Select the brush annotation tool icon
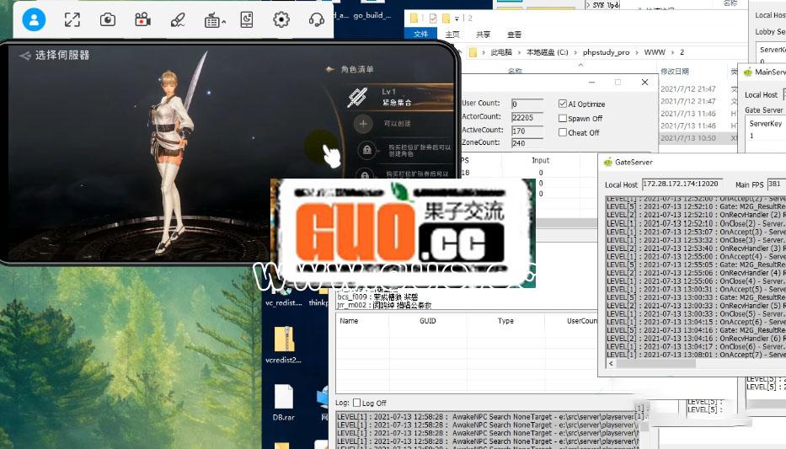Screen dimensions: 786x449 [178, 20]
